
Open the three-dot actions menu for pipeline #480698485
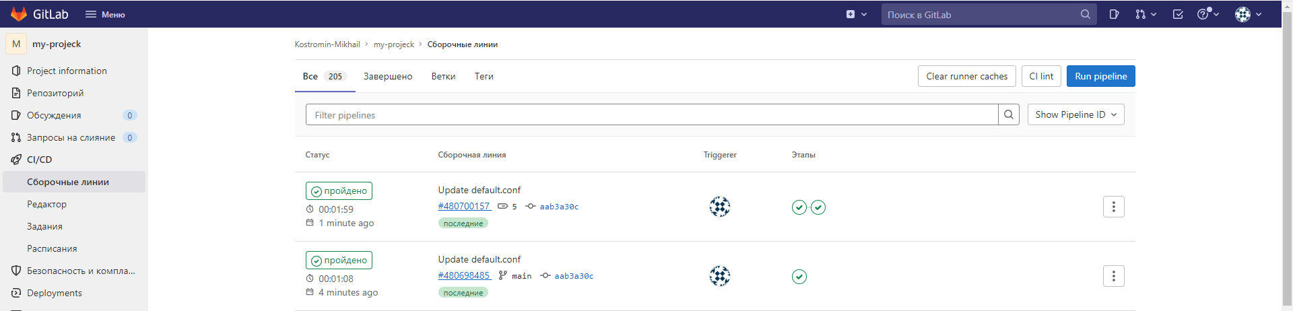(x=1114, y=276)
